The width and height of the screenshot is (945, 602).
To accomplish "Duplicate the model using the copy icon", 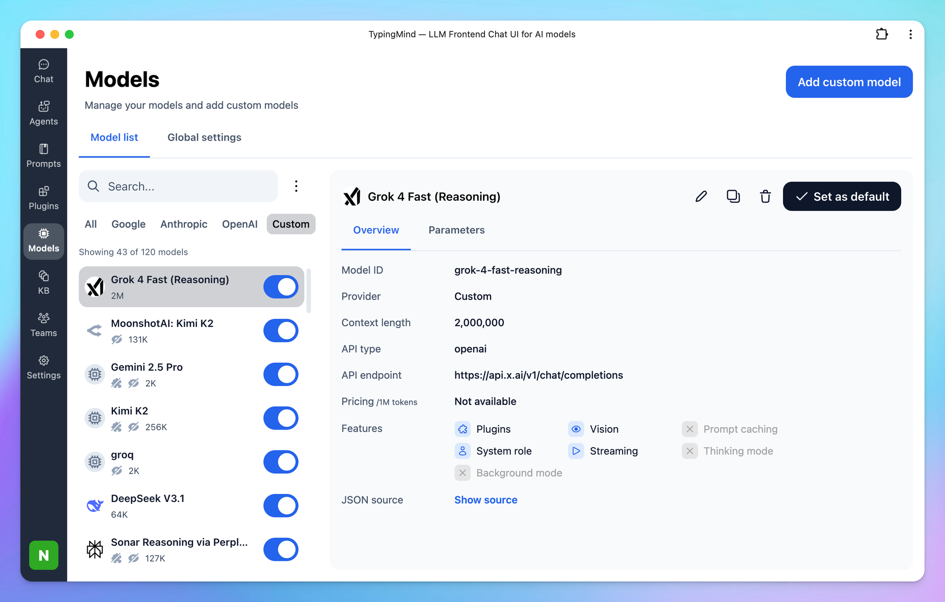I will click(733, 196).
